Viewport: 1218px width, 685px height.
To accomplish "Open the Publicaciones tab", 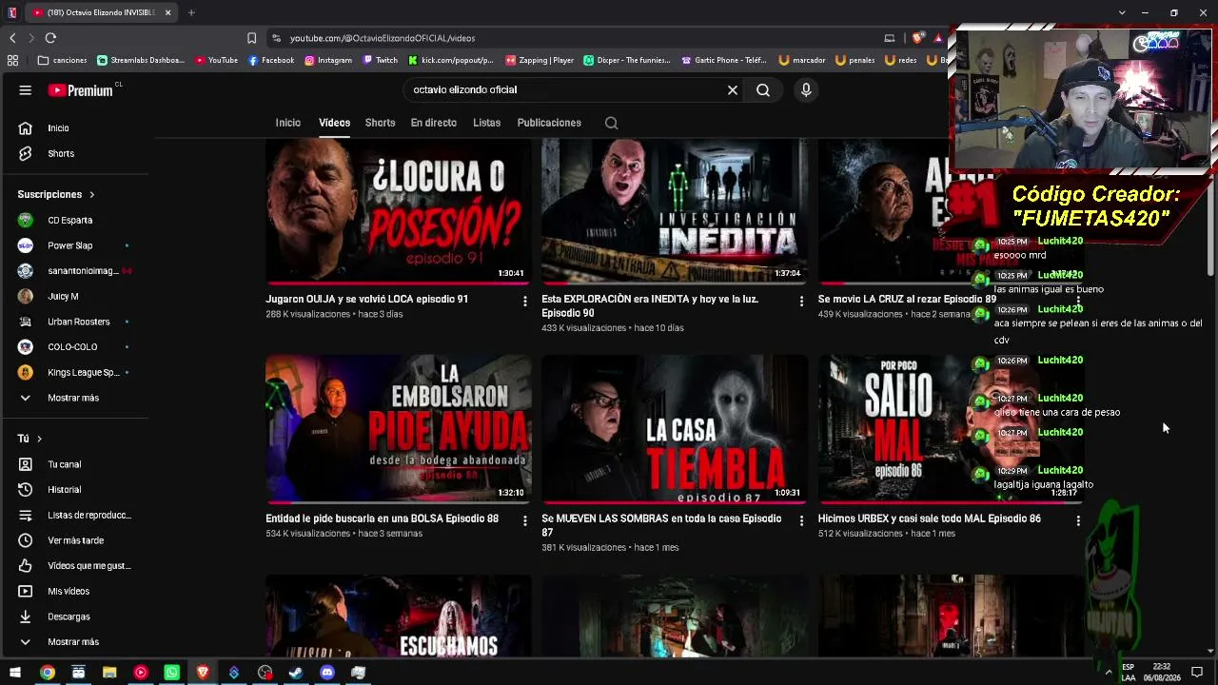I will [549, 123].
